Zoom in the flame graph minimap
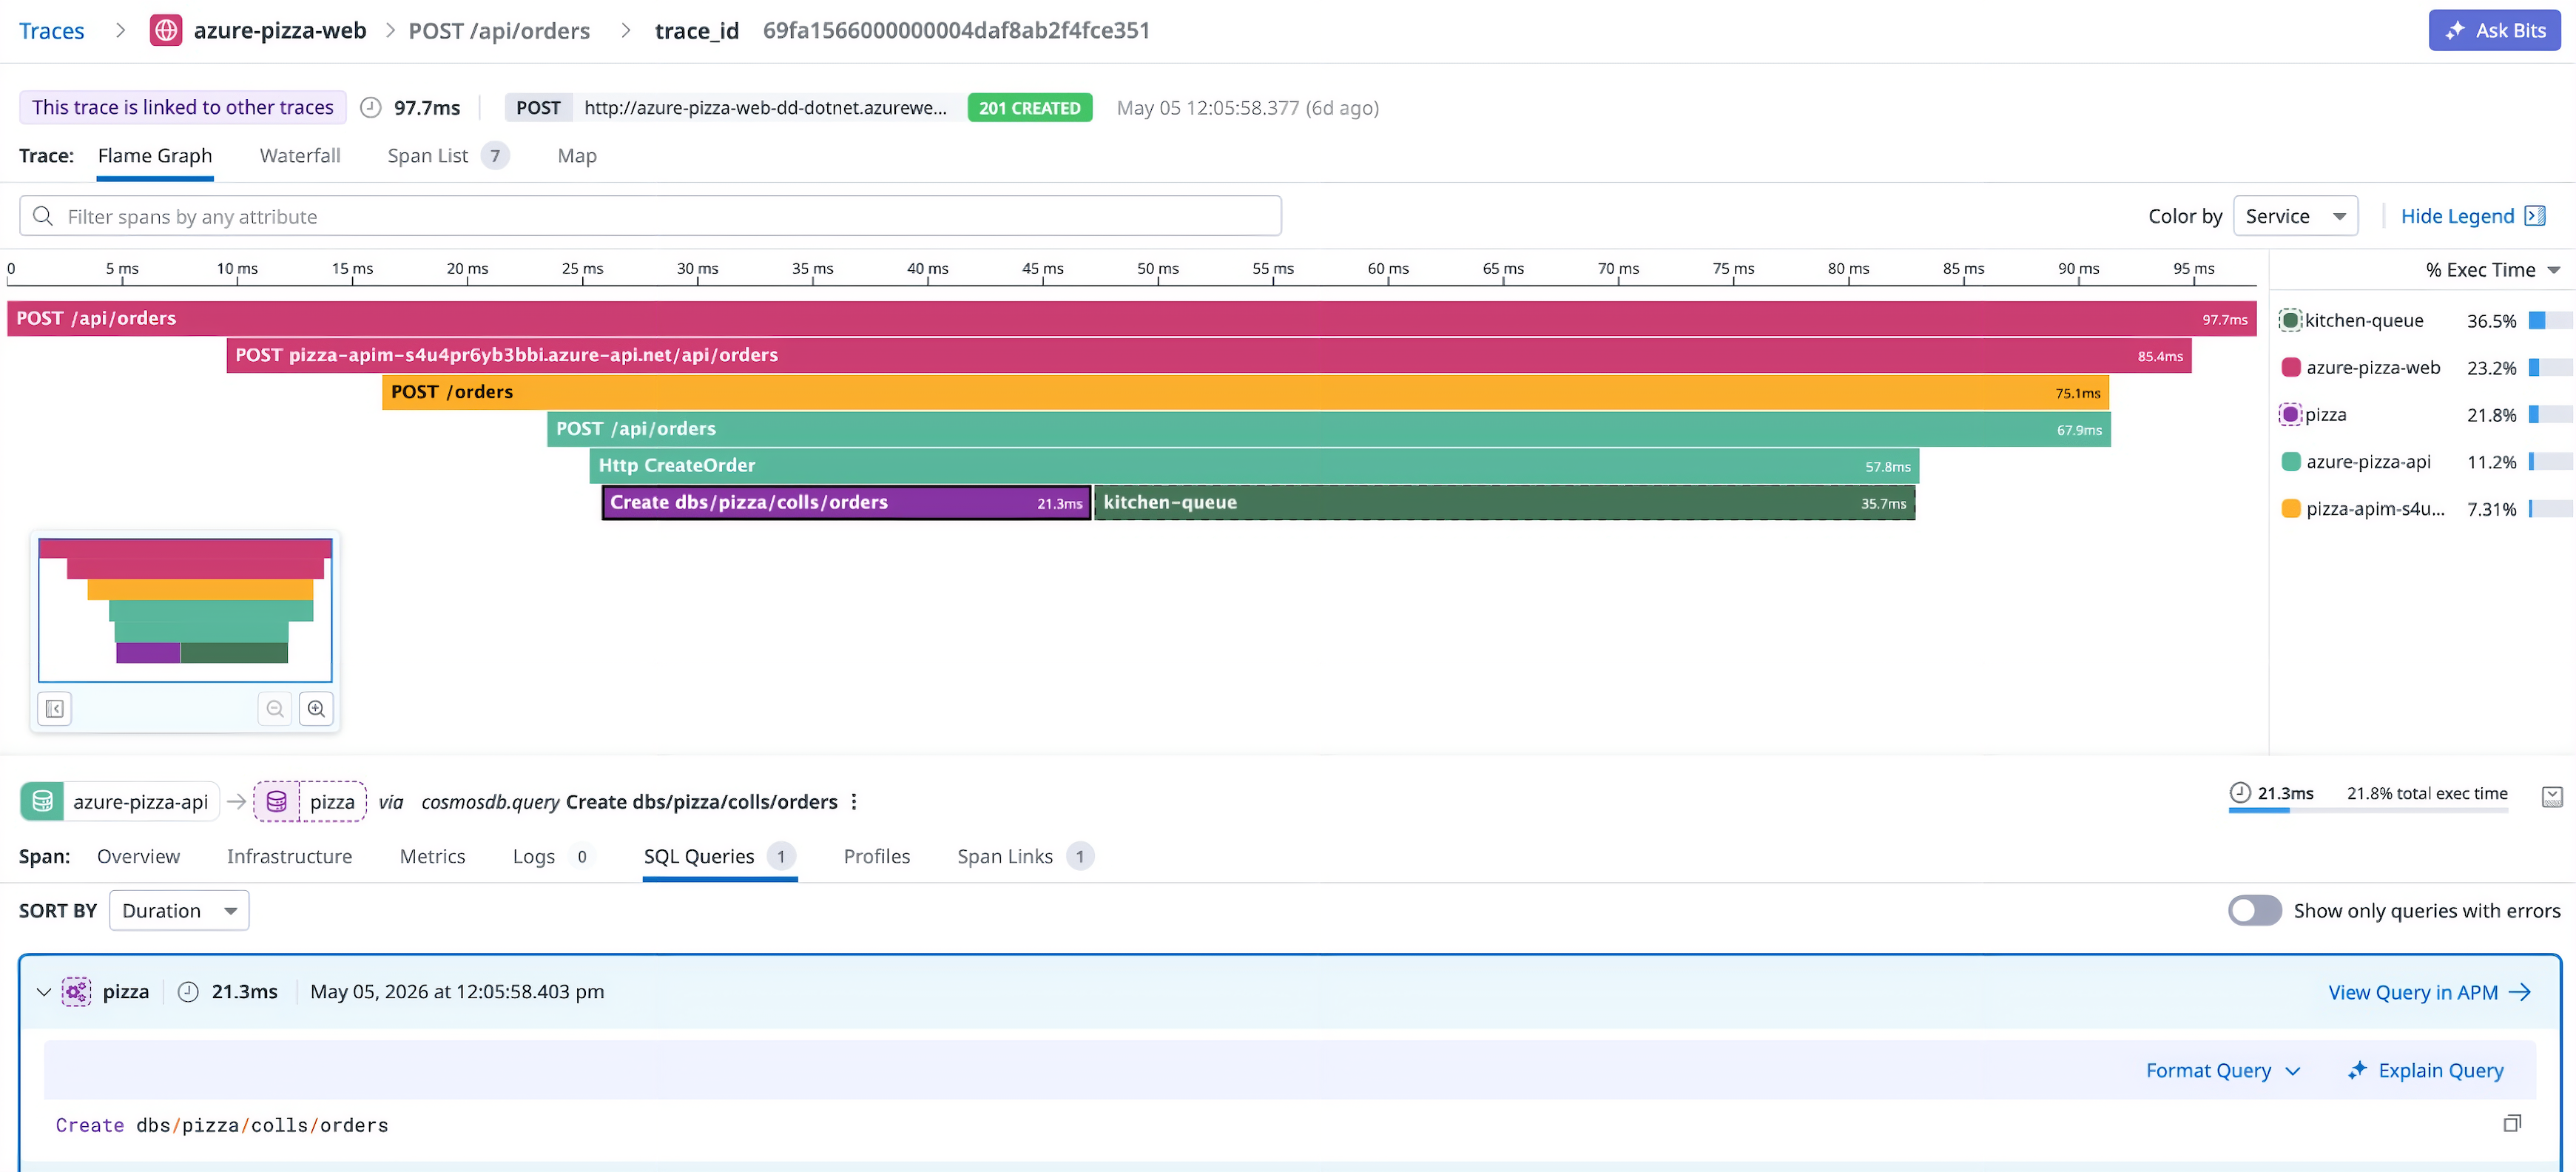Screen dimensions: 2576x1172 click(316, 708)
